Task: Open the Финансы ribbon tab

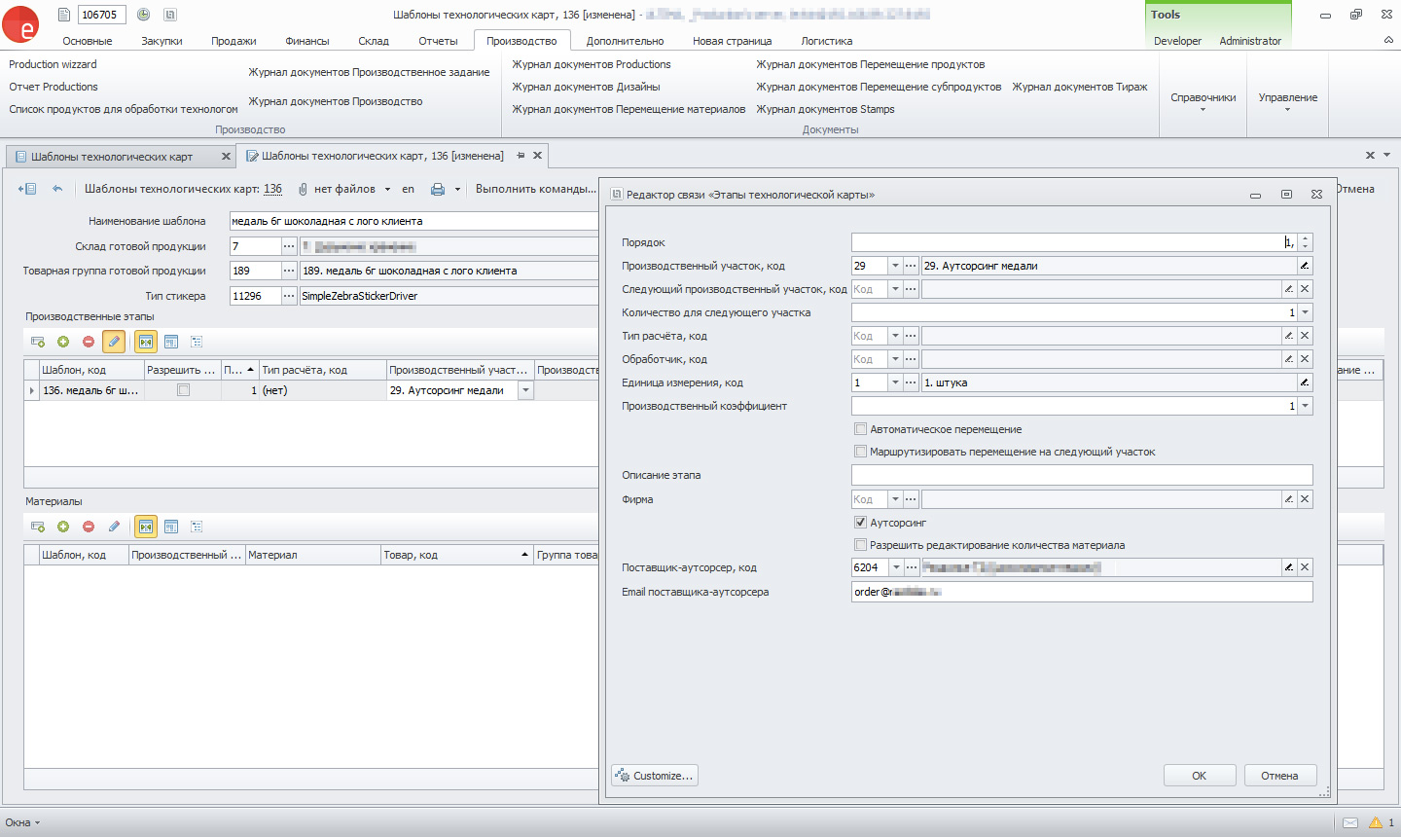Action: pos(306,41)
